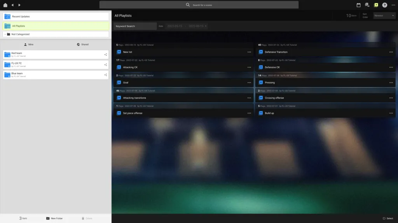This screenshot has height=223, width=398.
Task: Open the video import icon in top bar
Action: pyautogui.click(x=367, y=5)
